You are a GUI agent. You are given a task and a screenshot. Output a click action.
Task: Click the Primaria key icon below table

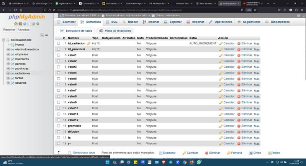(229, 153)
